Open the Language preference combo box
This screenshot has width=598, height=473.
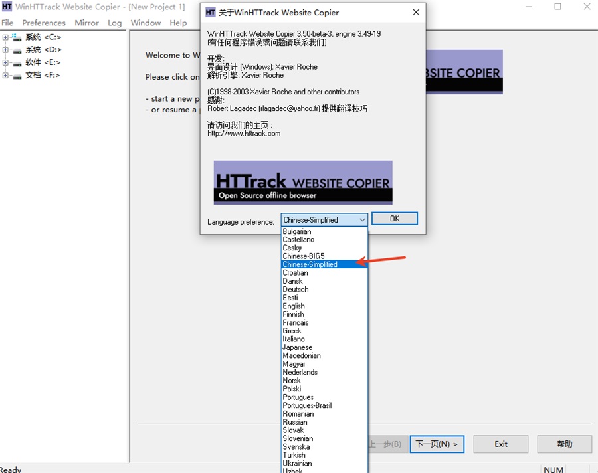point(324,220)
